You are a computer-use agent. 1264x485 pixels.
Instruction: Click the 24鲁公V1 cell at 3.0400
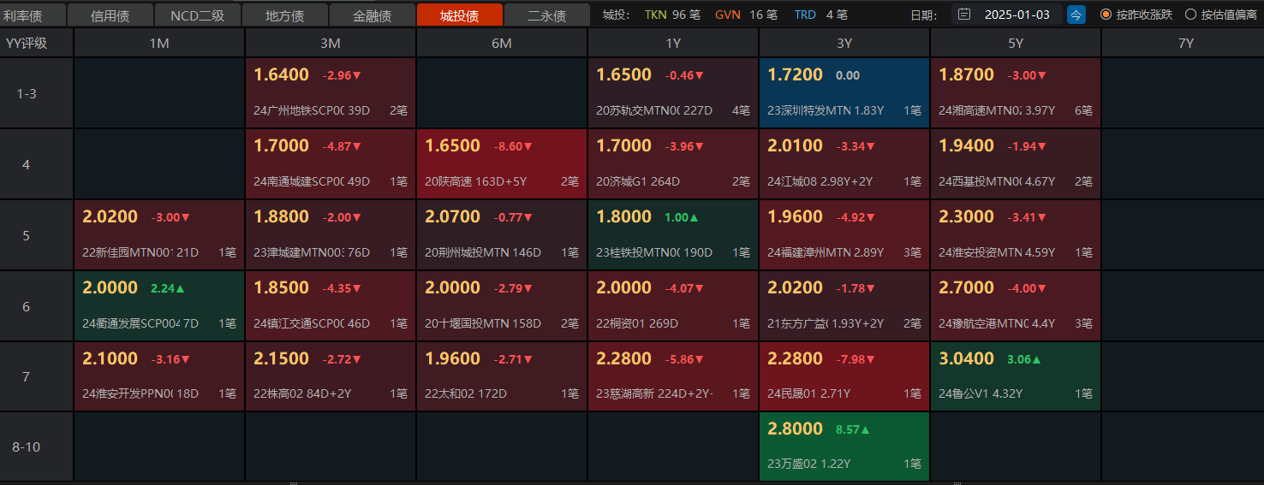coord(1015,376)
